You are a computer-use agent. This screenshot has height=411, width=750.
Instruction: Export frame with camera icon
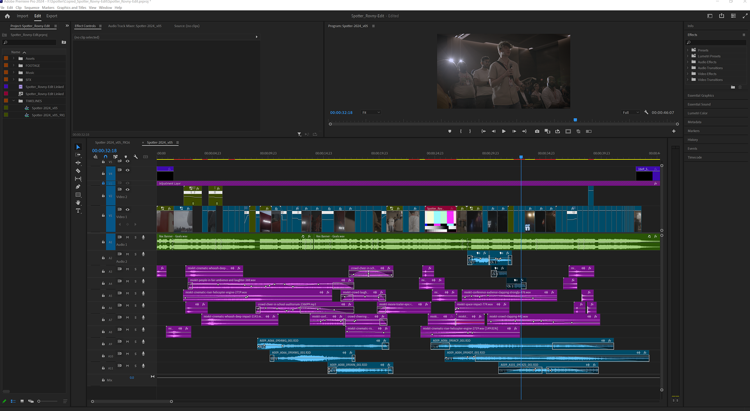pyautogui.click(x=537, y=131)
